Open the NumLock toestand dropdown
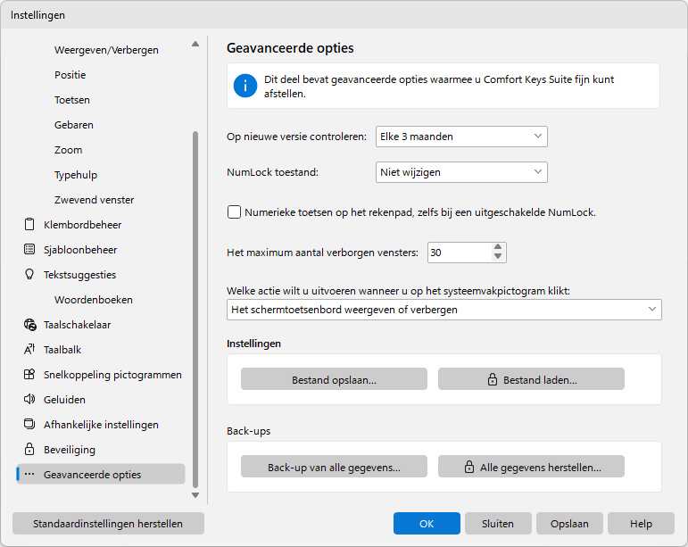The width and height of the screenshot is (688, 547). (x=461, y=172)
